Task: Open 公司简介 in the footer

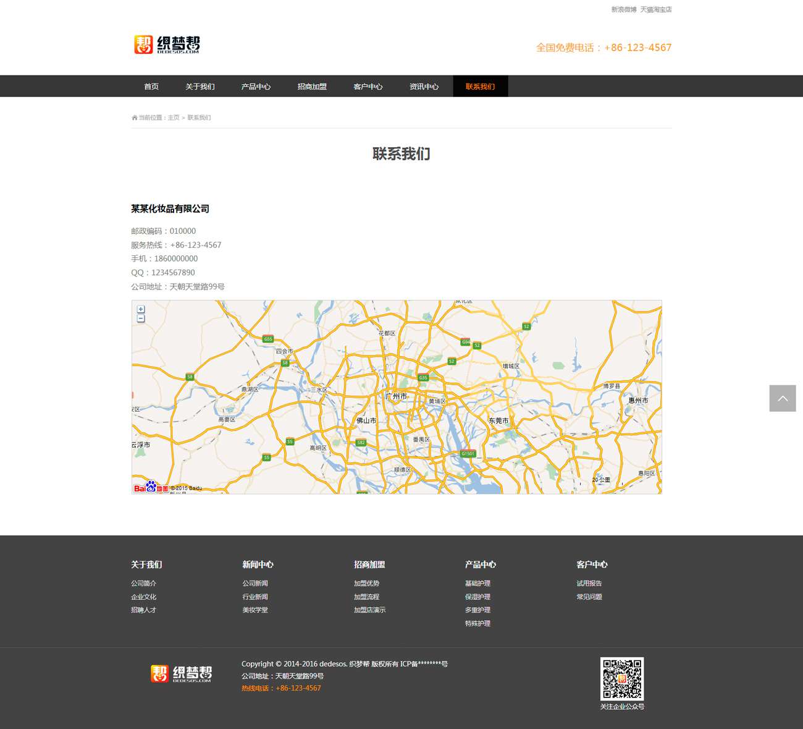Action: [143, 583]
